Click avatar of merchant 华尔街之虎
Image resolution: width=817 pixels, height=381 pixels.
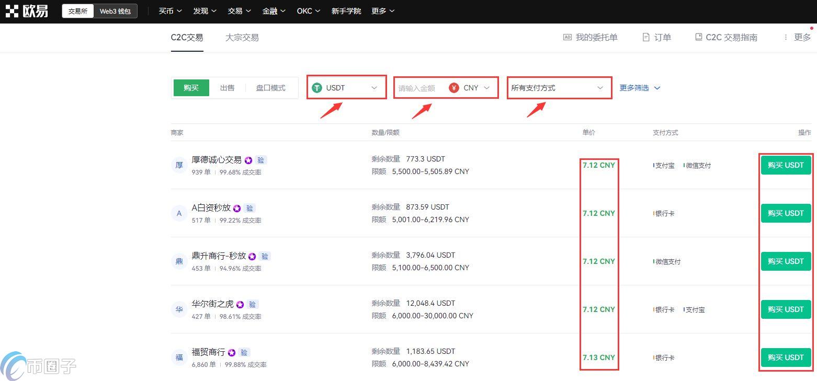point(179,309)
